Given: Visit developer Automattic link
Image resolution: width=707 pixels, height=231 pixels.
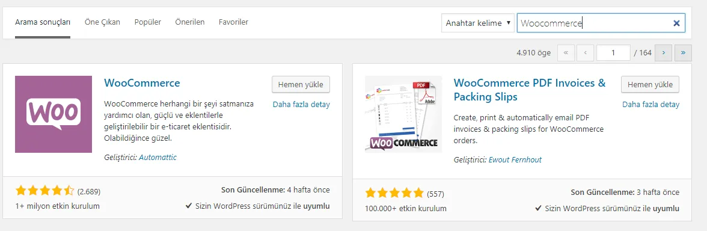Looking at the screenshot, I should (158, 158).
